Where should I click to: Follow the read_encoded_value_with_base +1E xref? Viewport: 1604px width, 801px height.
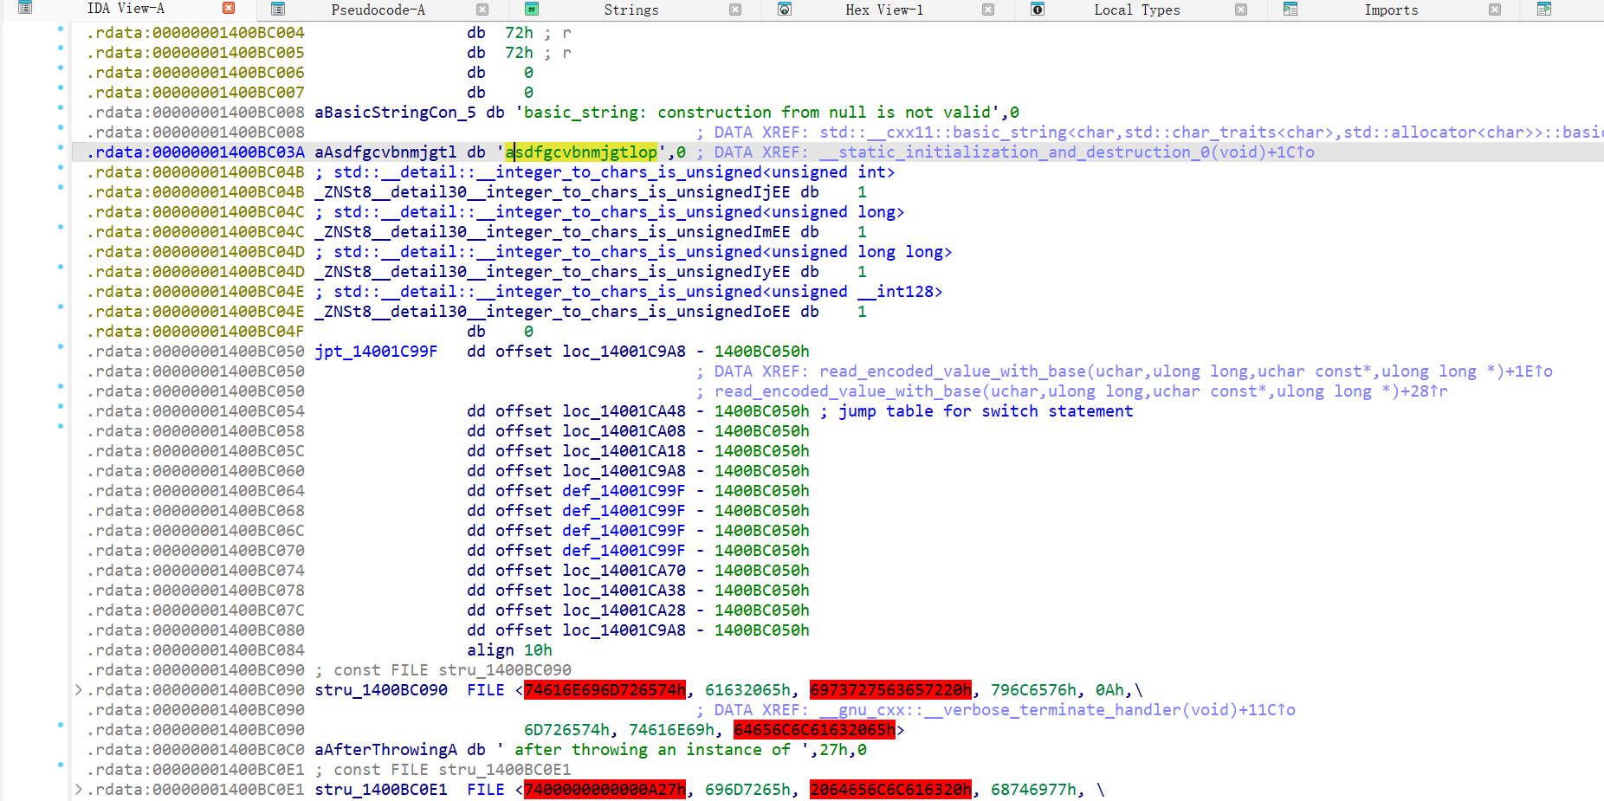coord(1186,371)
